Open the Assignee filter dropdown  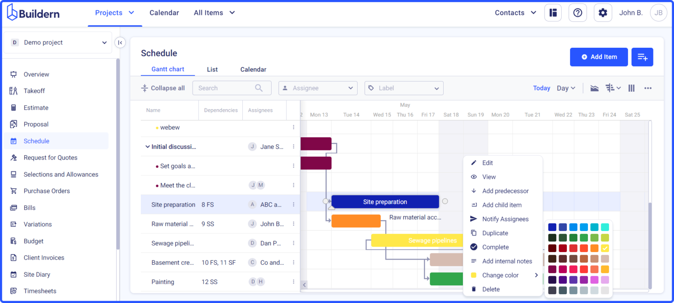[x=317, y=88]
